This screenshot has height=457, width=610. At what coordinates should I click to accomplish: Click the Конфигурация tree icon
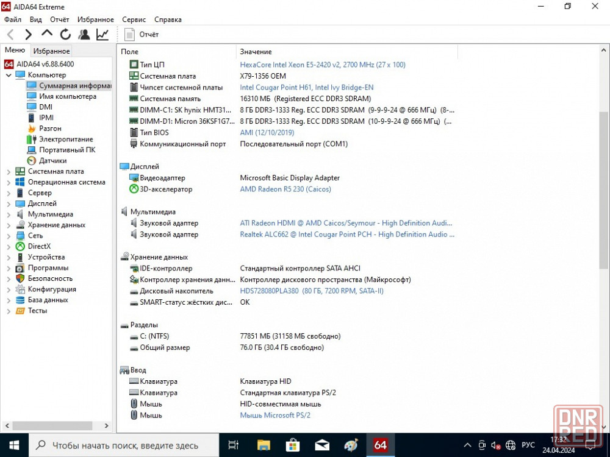click(x=20, y=289)
